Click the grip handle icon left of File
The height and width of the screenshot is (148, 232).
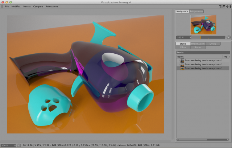[x=2, y=7]
